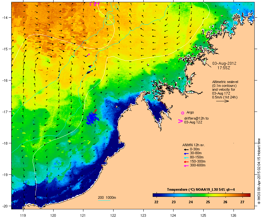Click longitude axis label 119
The image size is (263, 218).
tap(23, 215)
